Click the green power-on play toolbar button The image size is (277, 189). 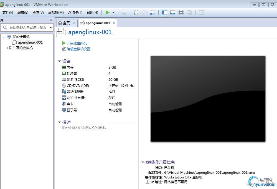107,12
